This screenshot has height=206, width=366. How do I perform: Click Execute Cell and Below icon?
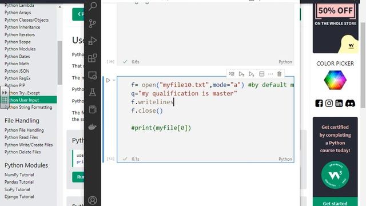click(252, 74)
